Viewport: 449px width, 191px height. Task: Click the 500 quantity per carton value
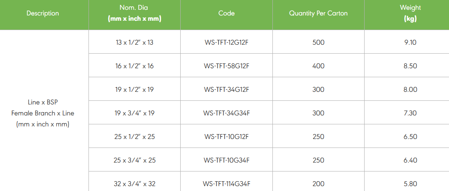point(319,42)
